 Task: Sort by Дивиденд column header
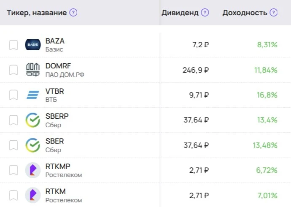[x=180, y=13]
